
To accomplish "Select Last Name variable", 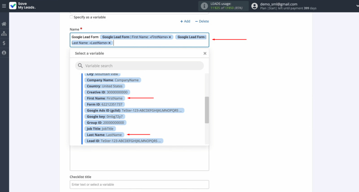I will click(x=104, y=135).
